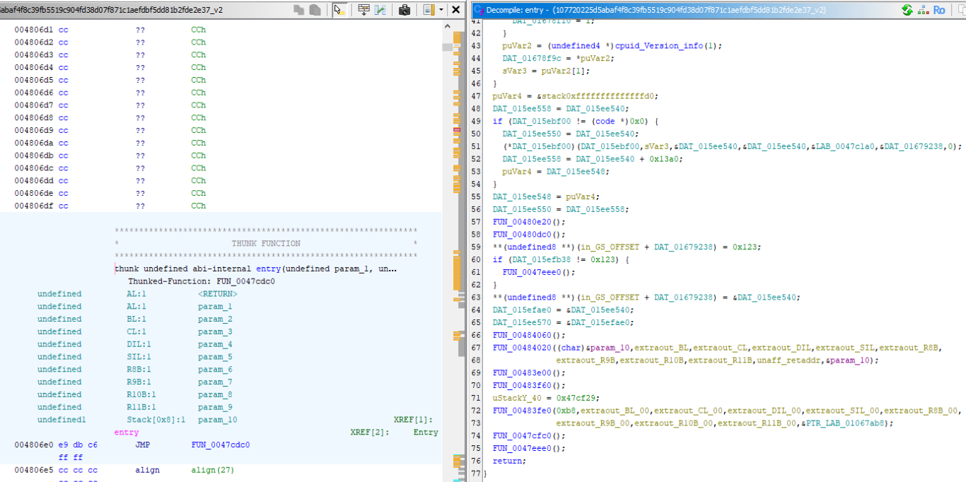Click the entry label in Listing
This screenshot has height=482, width=966.
(x=127, y=433)
